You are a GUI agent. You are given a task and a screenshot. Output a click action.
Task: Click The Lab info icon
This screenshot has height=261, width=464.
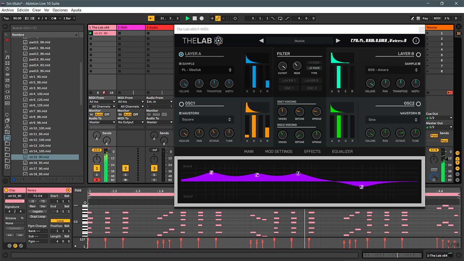416,41
